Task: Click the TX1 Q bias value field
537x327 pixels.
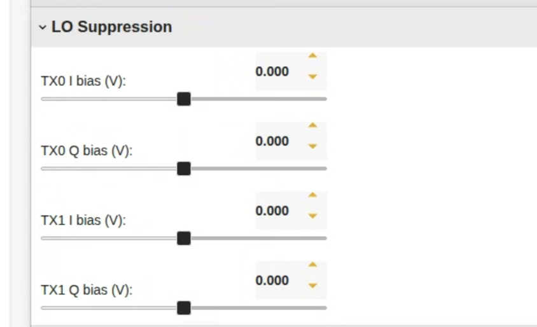Action: tap(273, 281)
